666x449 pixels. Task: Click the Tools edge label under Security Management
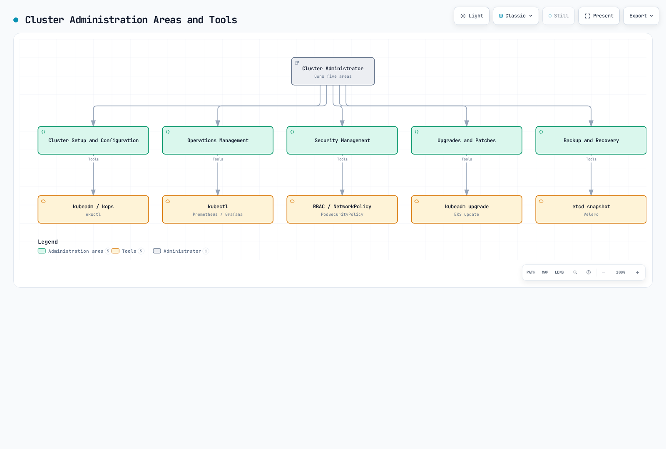[342, 159]
